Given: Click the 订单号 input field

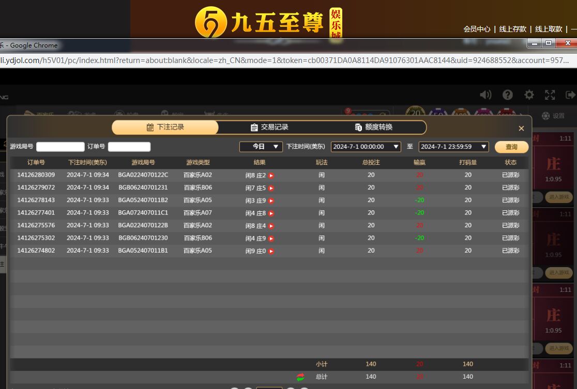Looking at the screenshot, I should click(x=129, y=147).
